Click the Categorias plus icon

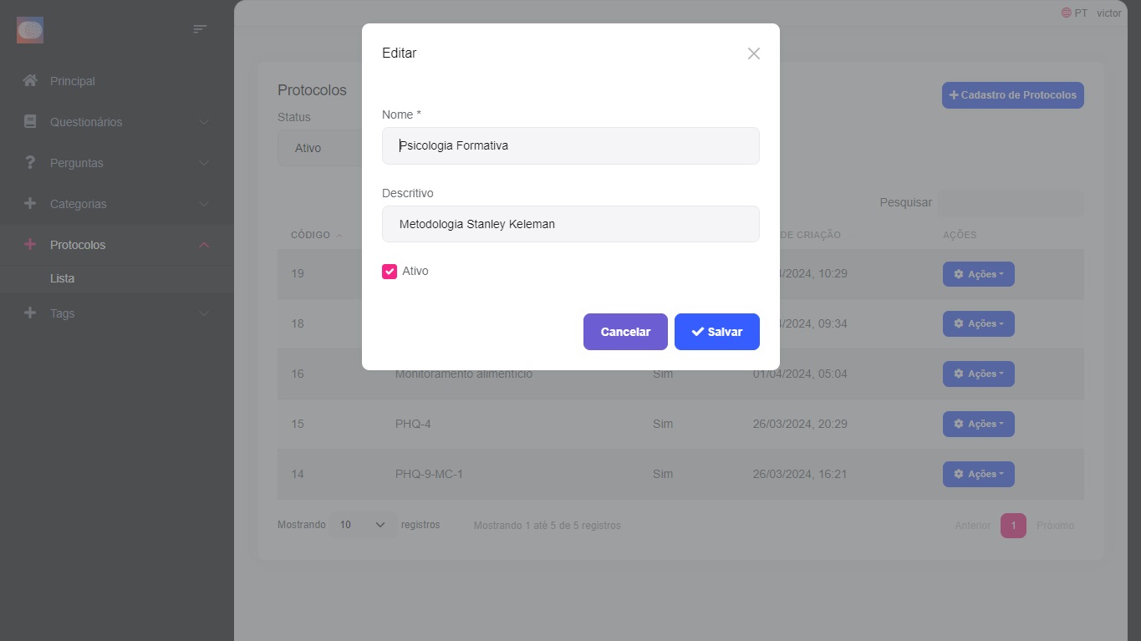(x=30, y=204)
